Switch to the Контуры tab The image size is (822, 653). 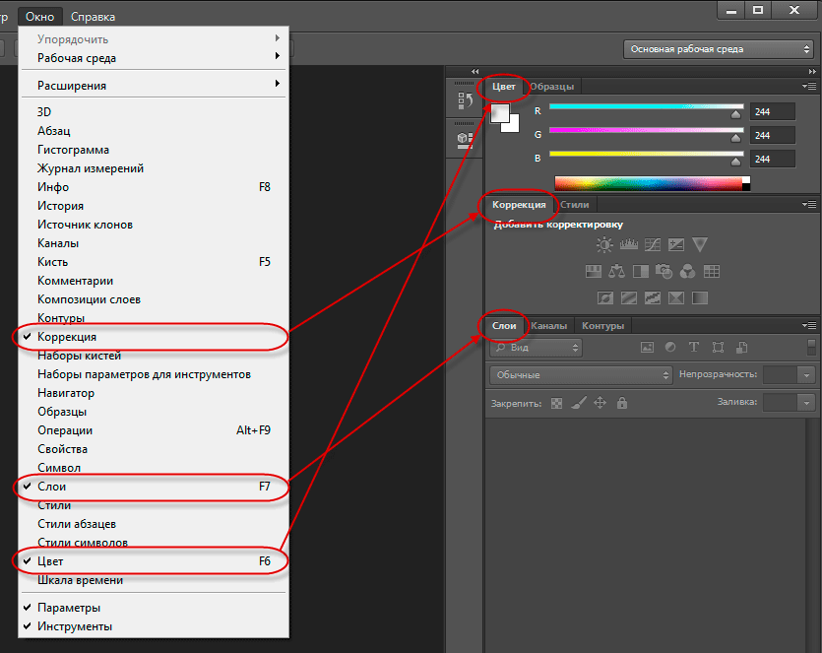coord(602,326)
